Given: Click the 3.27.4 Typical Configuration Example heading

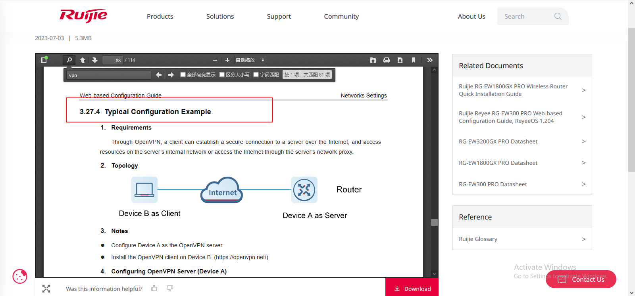Looking at the screenshot, I should [x=145, y=112].
